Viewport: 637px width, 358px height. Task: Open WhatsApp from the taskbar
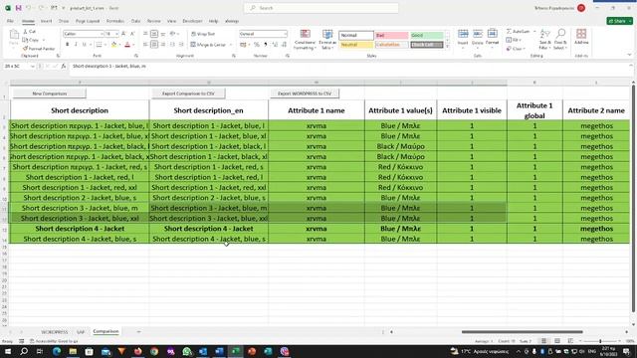[186, 351]
